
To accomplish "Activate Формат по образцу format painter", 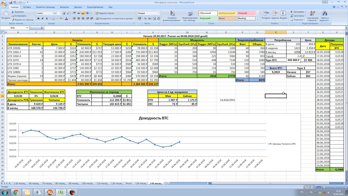I will (x=22, y=20).
